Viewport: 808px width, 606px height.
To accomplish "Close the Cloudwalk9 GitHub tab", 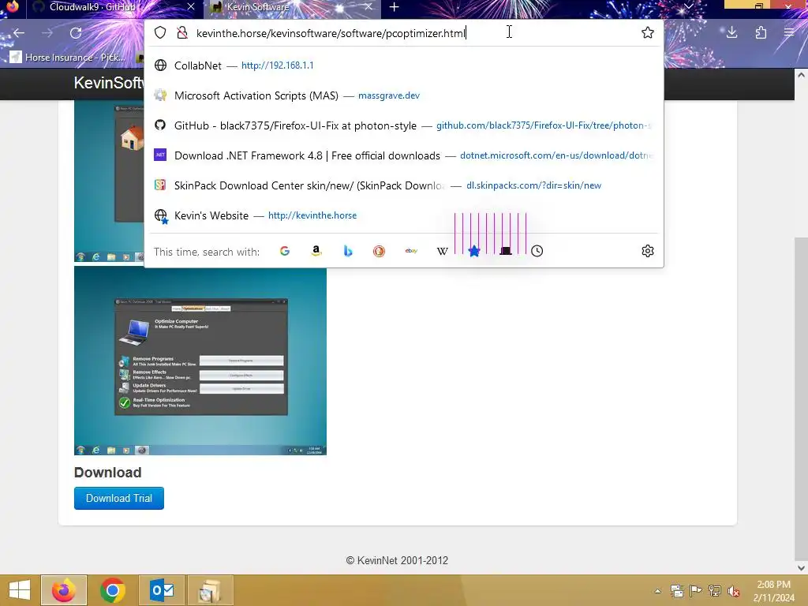I will point(191,7).
